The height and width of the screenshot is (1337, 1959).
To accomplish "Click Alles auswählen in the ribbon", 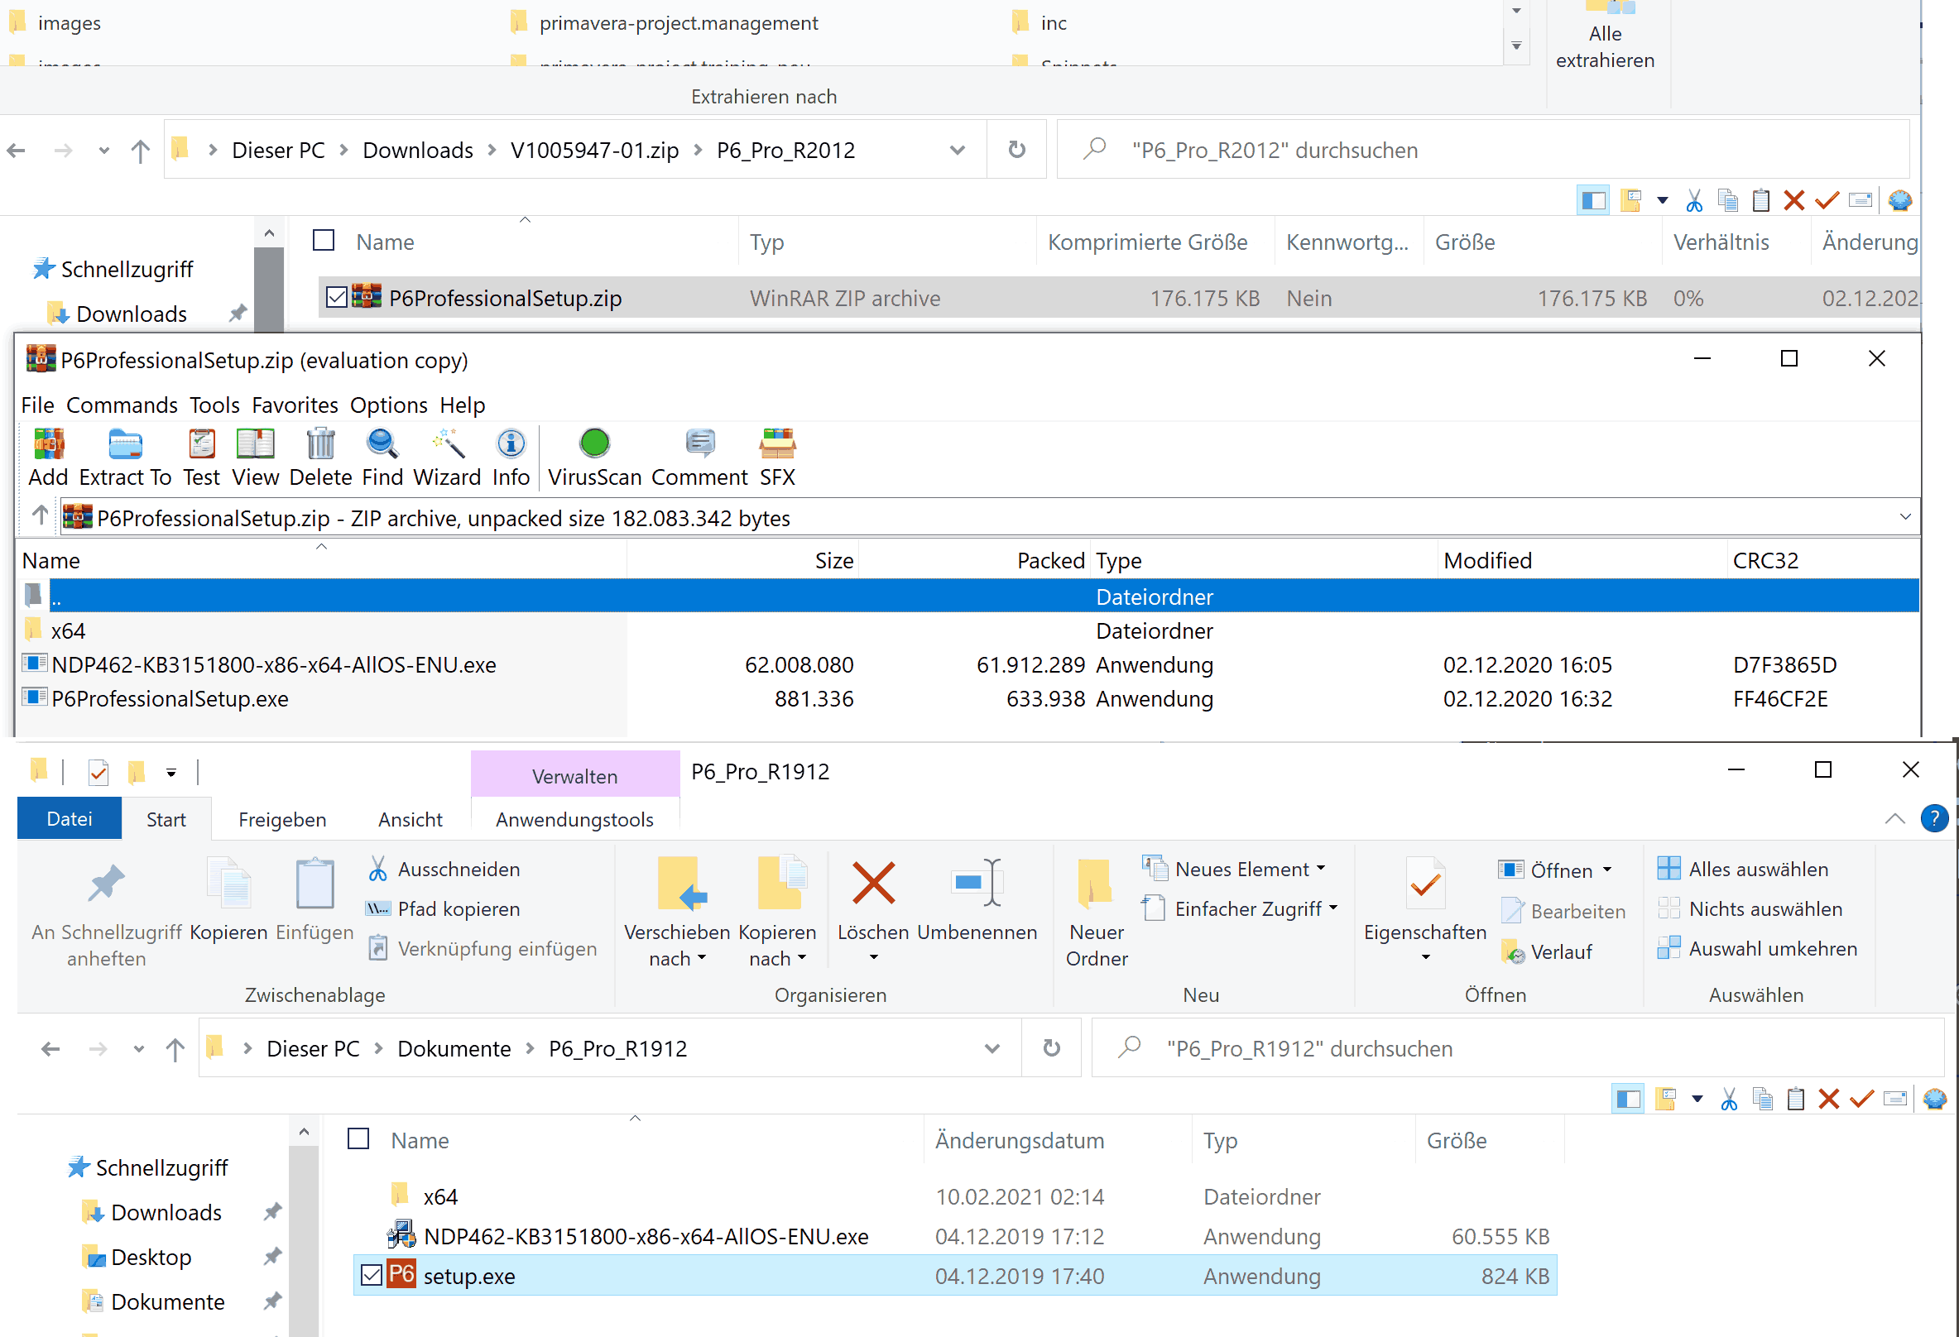I will click(x=1758, y=869).
